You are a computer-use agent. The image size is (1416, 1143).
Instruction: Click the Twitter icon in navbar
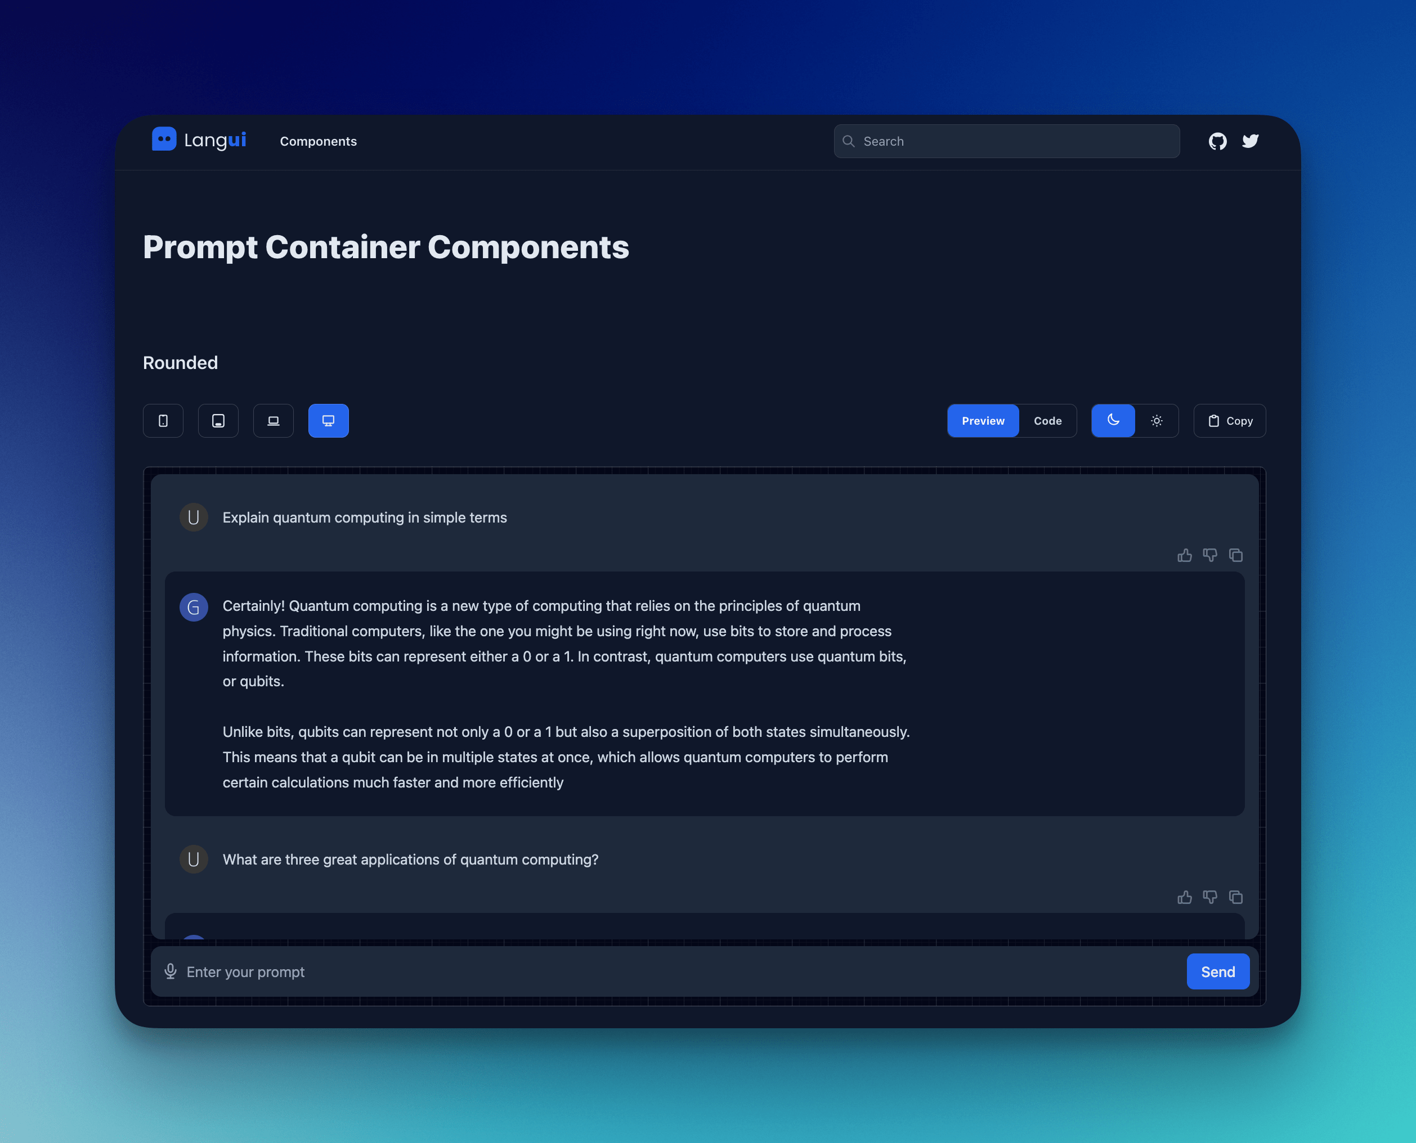(1251, 140)
